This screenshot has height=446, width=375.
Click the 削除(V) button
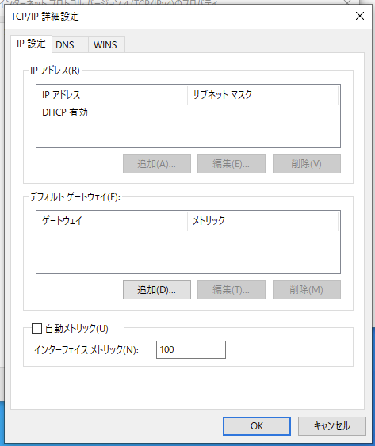pyautogui.click(x=306, y=164)
